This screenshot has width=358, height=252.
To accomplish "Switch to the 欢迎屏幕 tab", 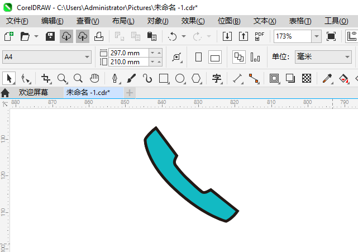I will pos(34,93).
